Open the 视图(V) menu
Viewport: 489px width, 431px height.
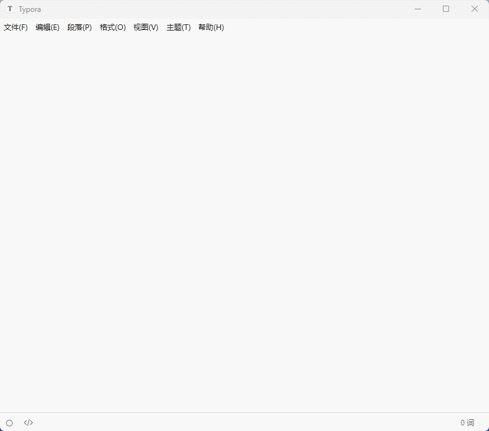146,27
